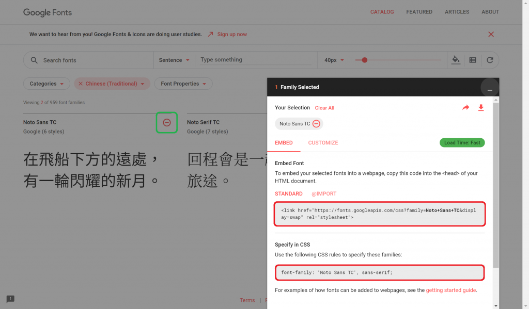Click the reset refresh icon

490,60
